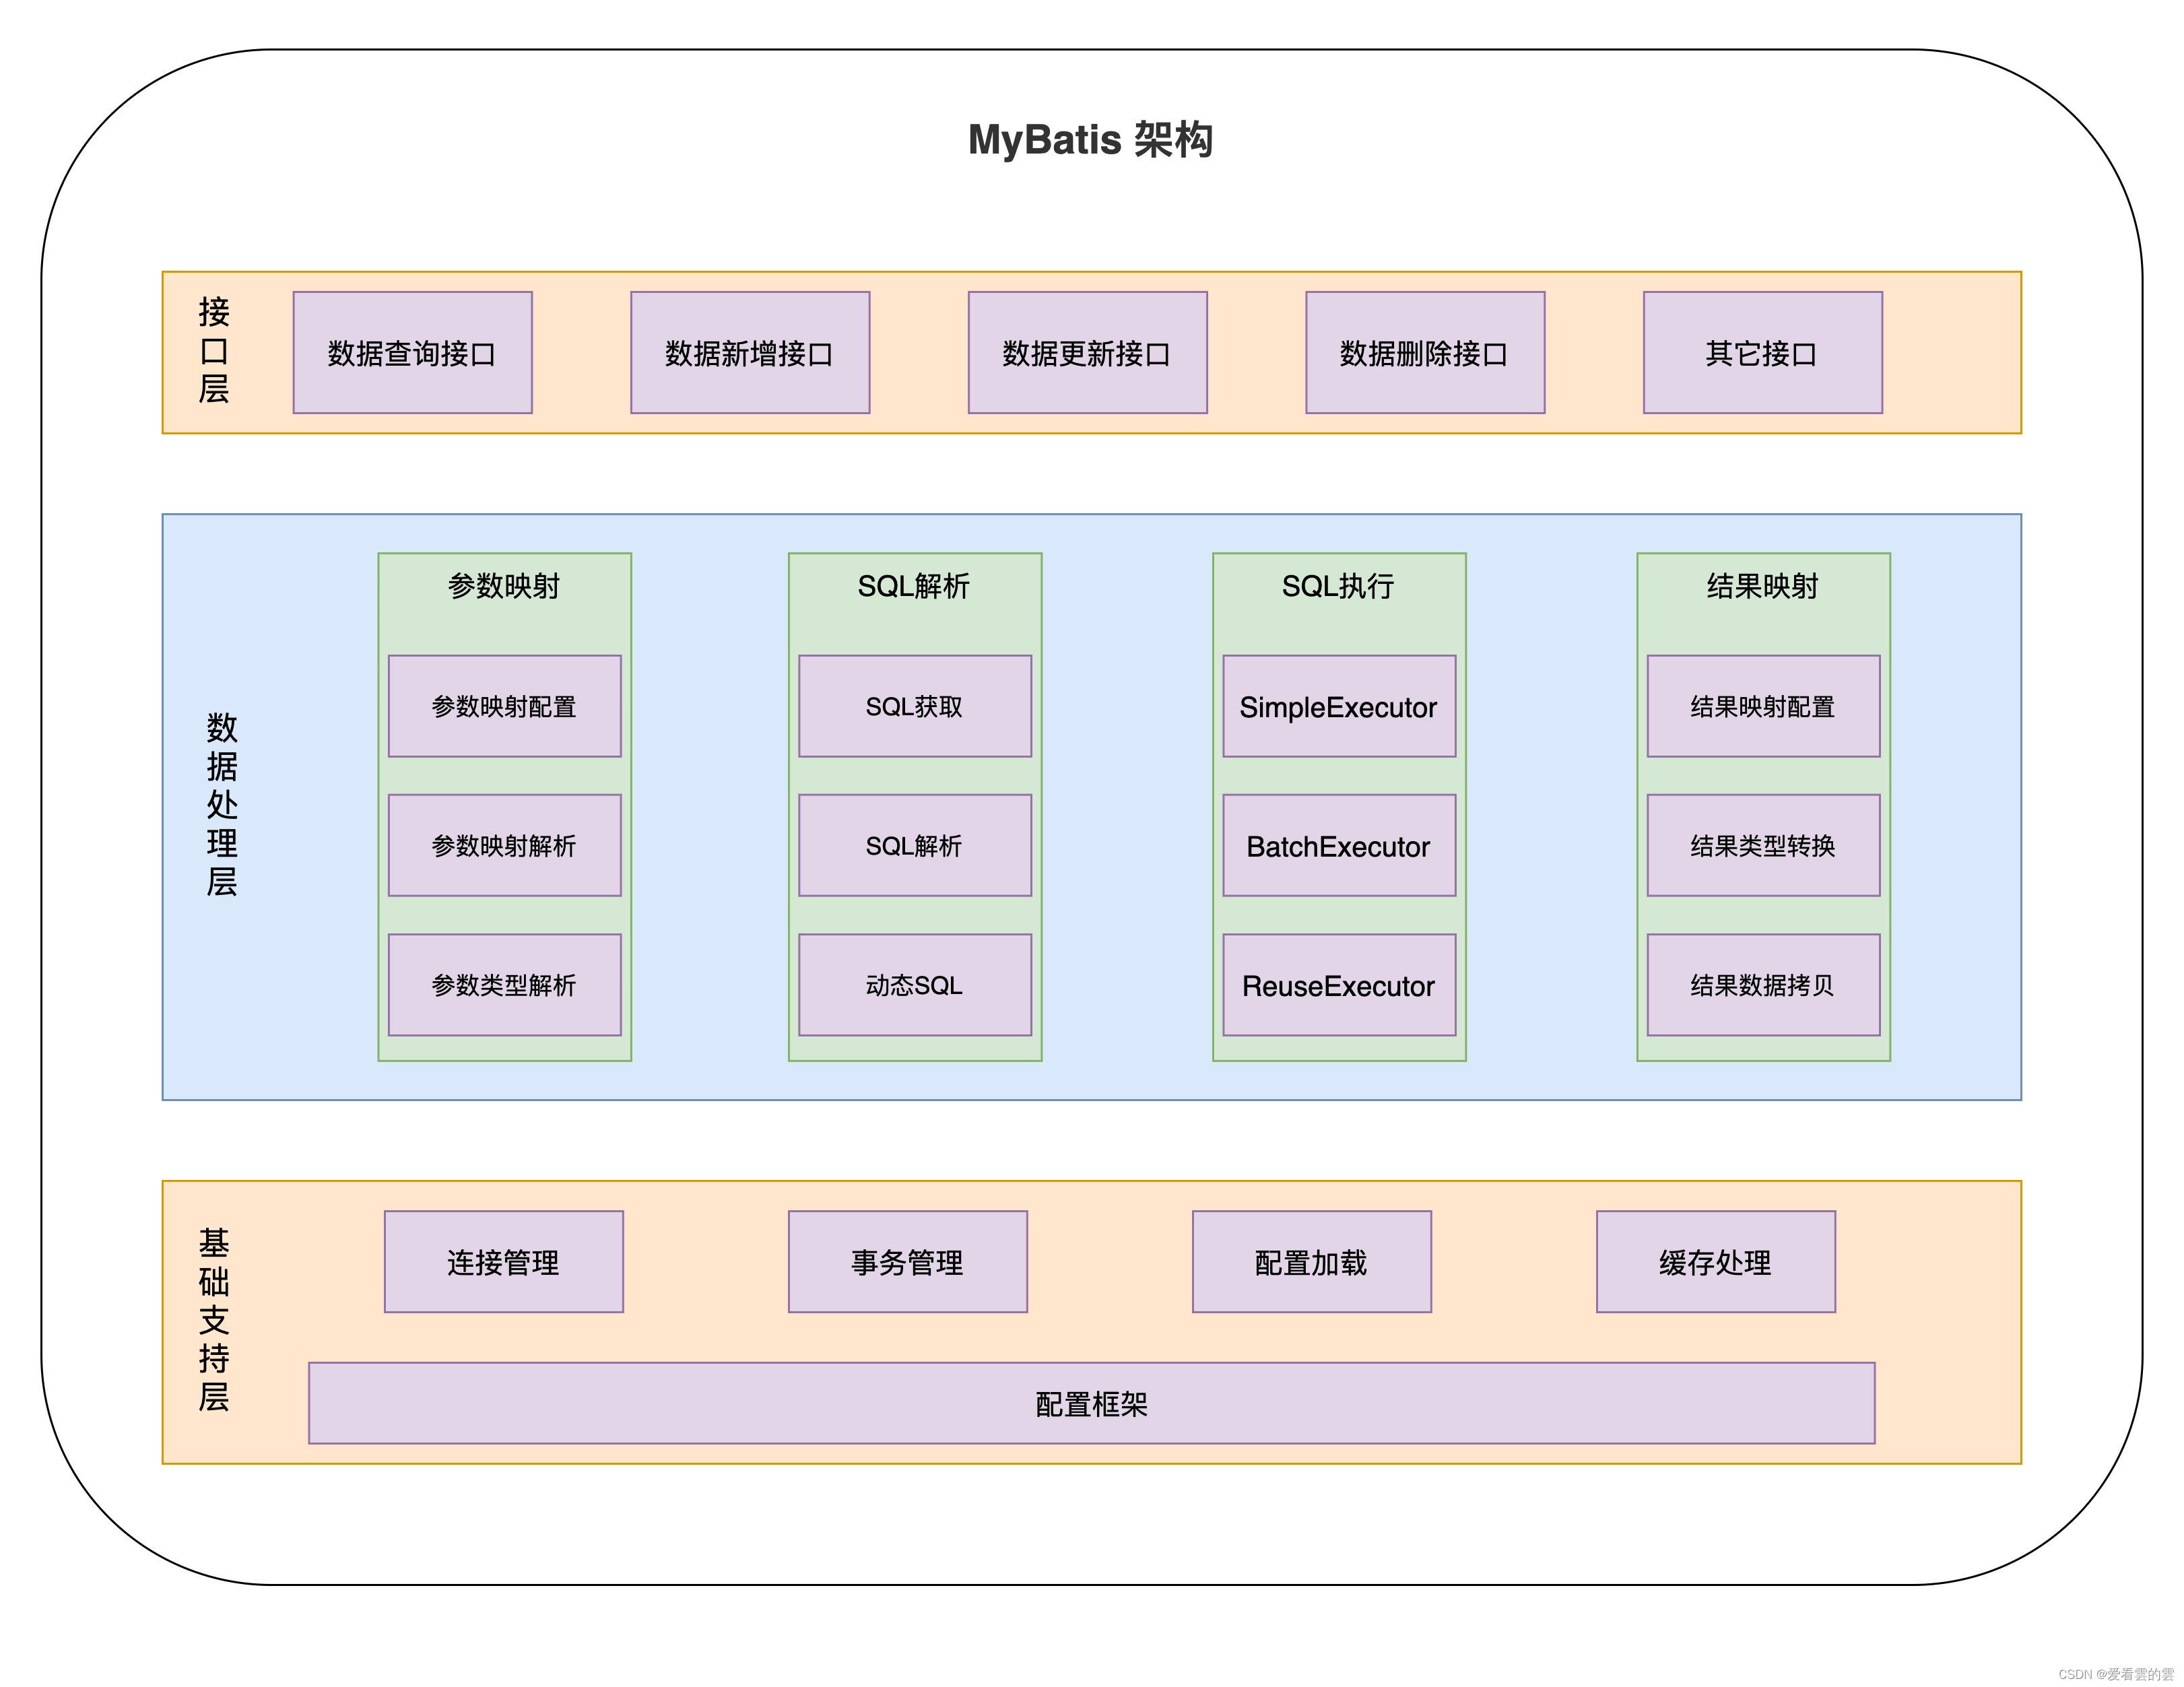Select the SimpleExecutor box
Viewport: 2184px width, 1687px height.
click(x=1338, y=706)
